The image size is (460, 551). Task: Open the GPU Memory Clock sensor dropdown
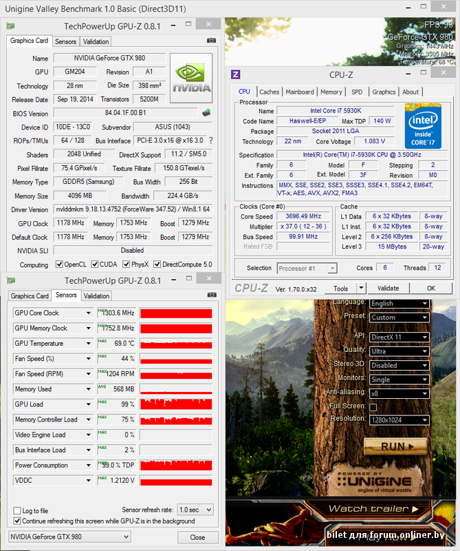pyautogui.click(x=89, y=328)
